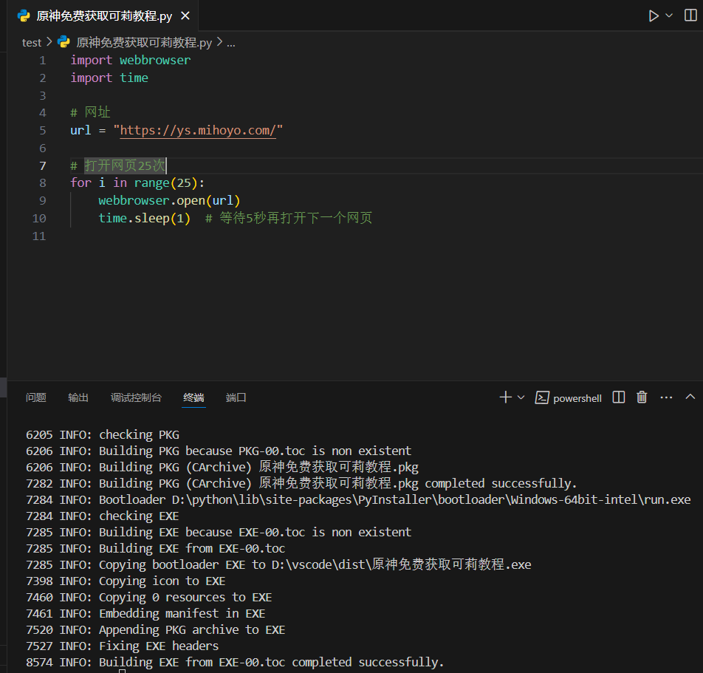
Task: Split the terminal panel
Action: tap(619, 397)
